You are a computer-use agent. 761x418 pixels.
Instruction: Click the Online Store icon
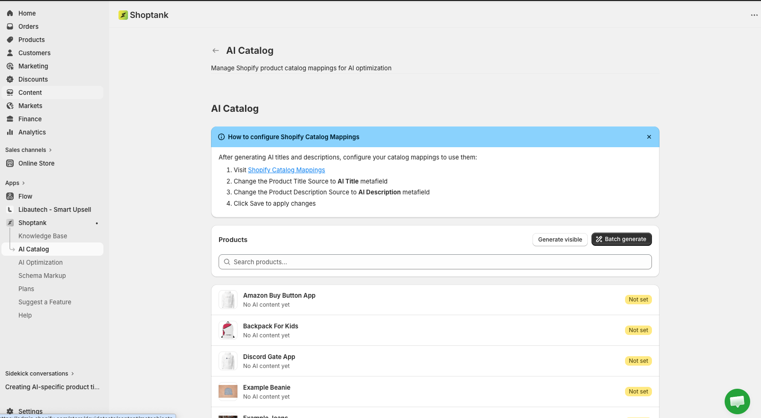pos(10,163)
